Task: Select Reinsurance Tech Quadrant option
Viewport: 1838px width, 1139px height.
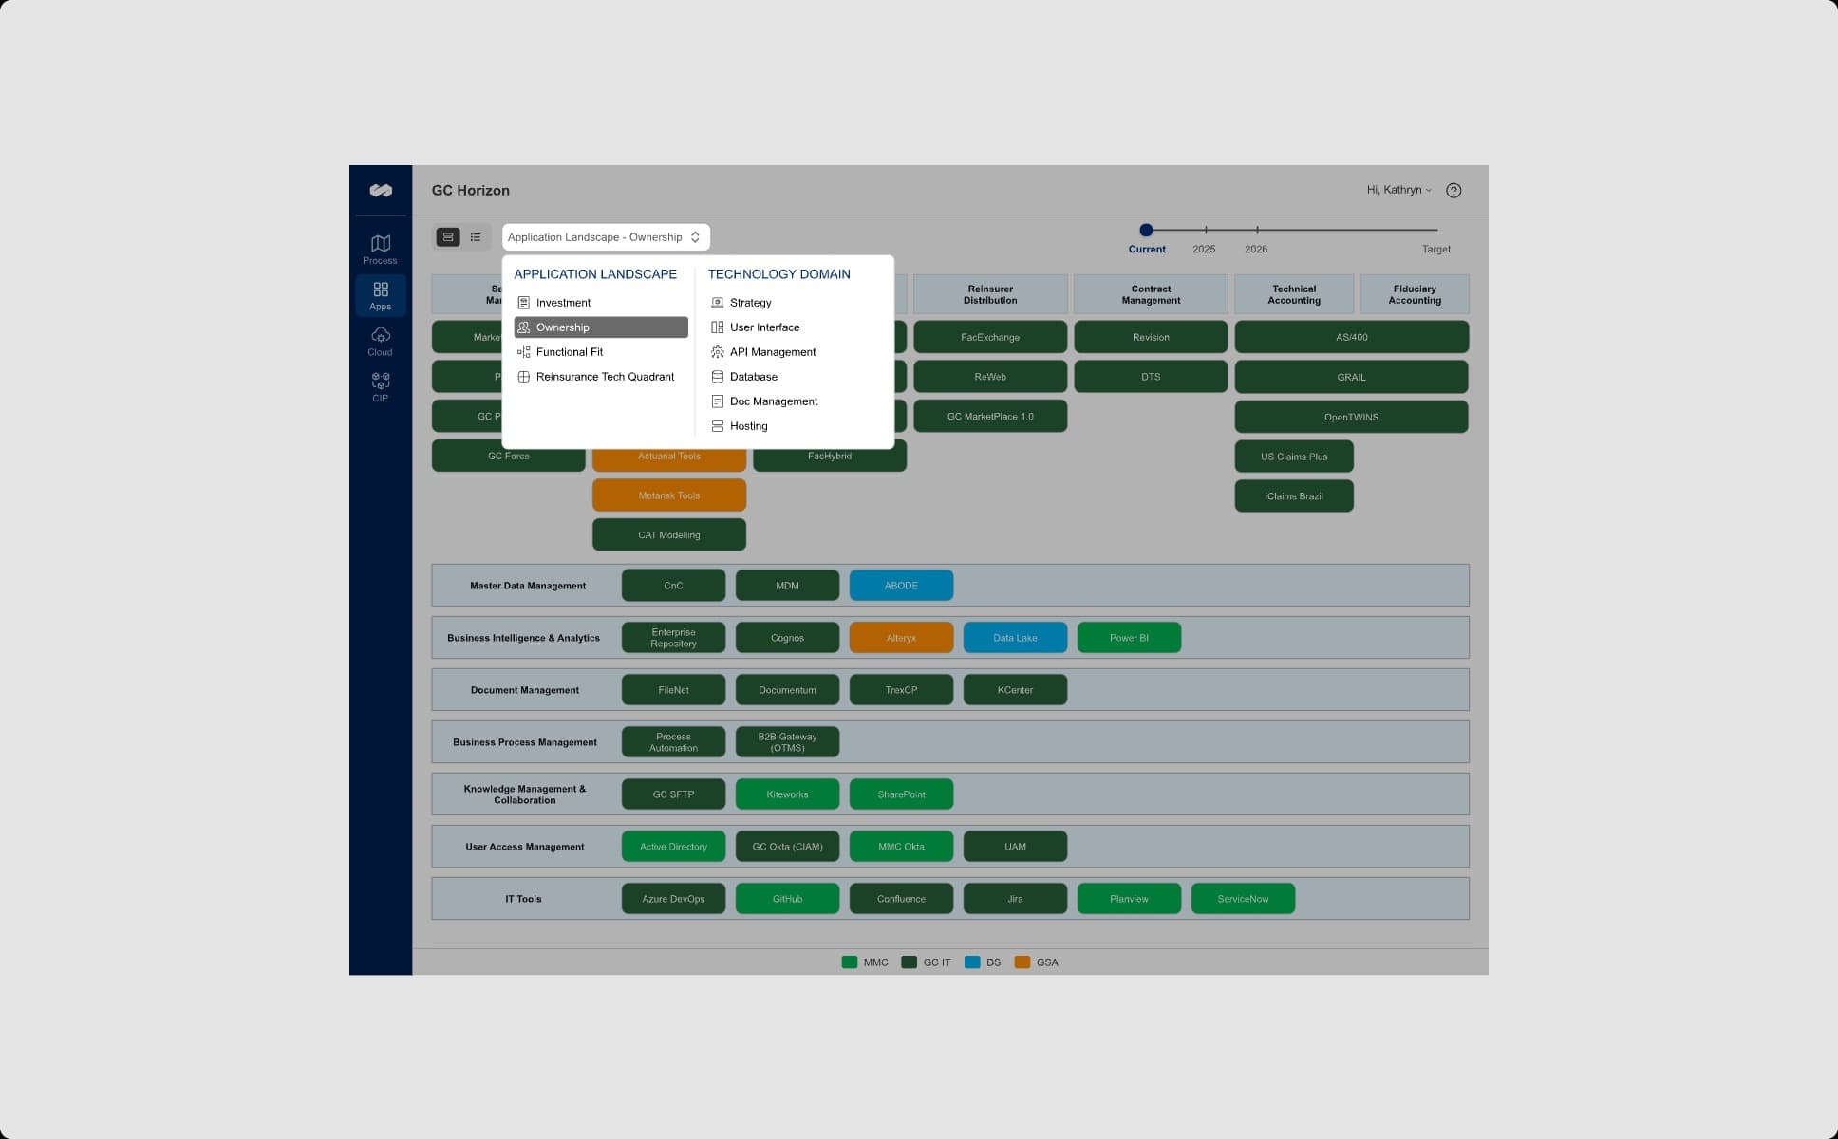Action: pos(601,377)
